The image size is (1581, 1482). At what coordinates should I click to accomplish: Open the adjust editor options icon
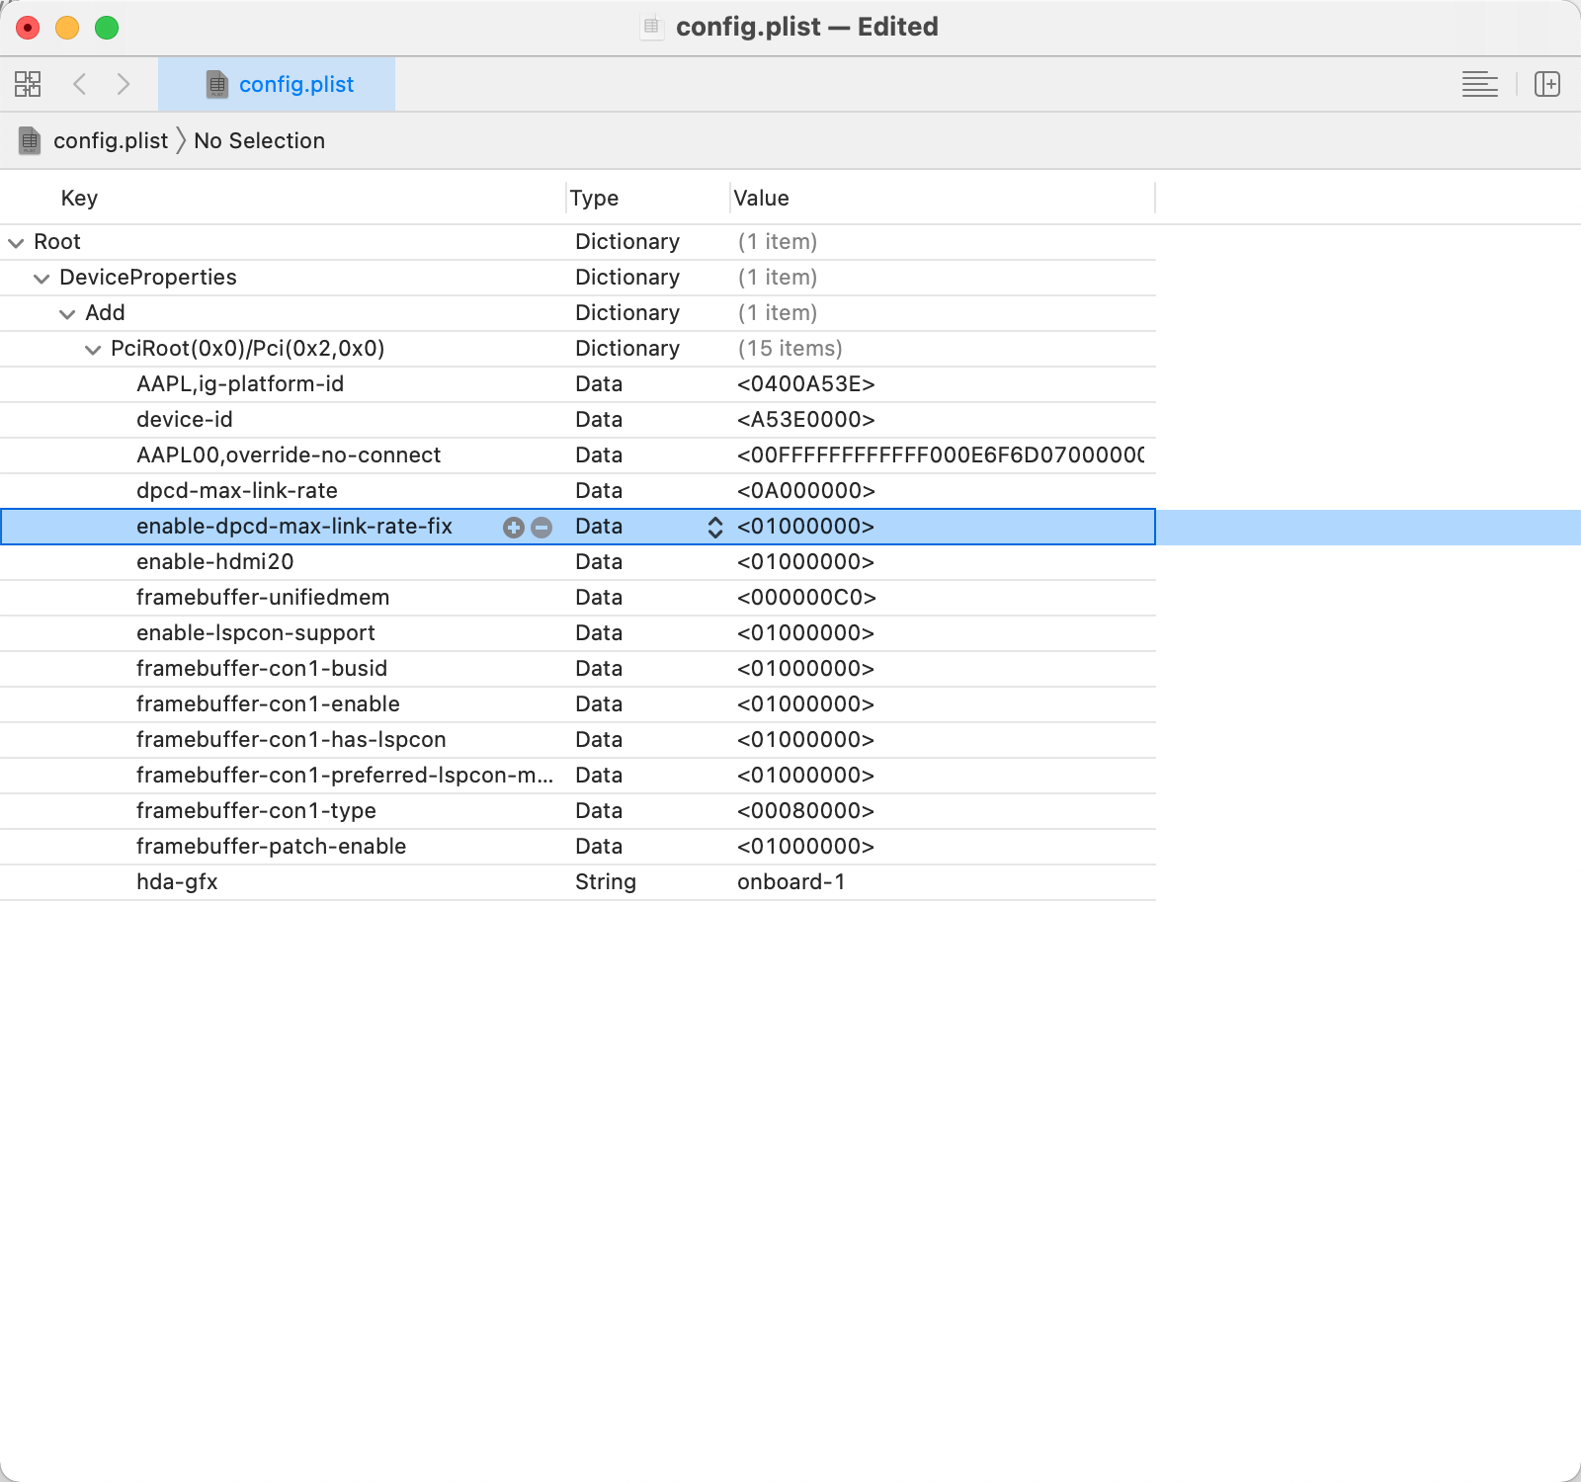[x=1479, y=84]
